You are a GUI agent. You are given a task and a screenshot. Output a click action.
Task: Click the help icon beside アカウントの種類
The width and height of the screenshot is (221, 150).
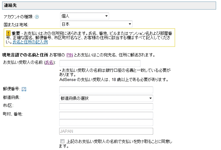(x=37, y=17)
